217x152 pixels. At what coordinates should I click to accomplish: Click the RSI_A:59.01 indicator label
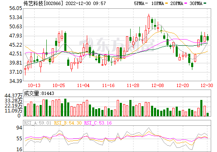click(38, 123)
